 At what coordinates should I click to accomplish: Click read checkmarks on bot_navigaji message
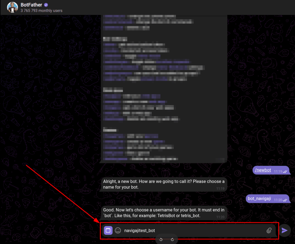click(x=285, y=200)
